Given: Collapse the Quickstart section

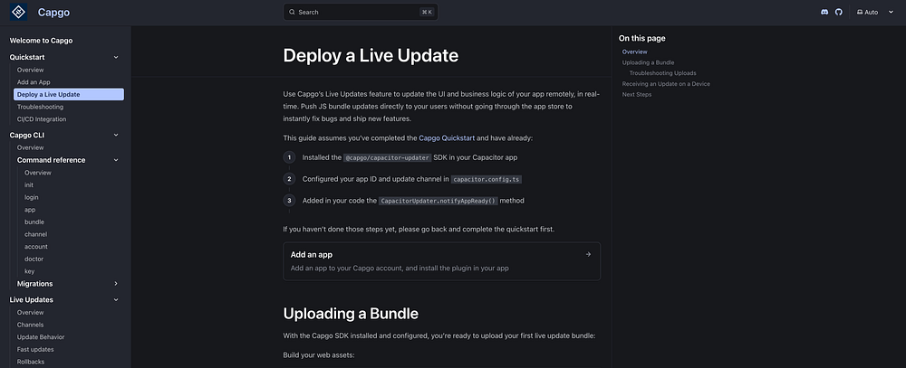Looking at the screenshot, I should (x=116, y=57).
